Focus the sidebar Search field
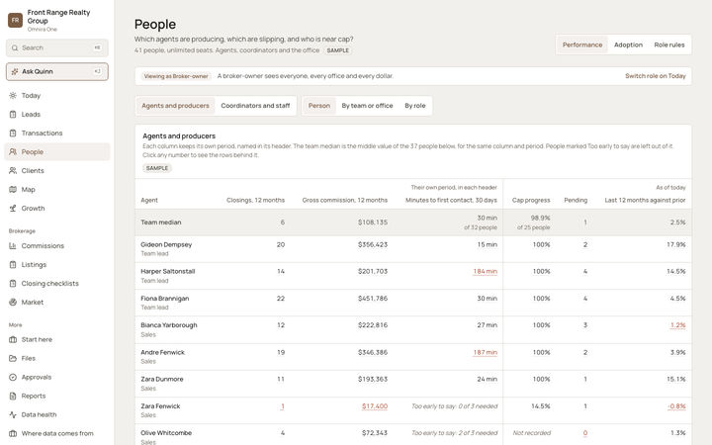 coord(57,47)
